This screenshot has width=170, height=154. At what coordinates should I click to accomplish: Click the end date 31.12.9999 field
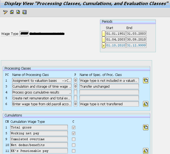click(x=136, y=46)
